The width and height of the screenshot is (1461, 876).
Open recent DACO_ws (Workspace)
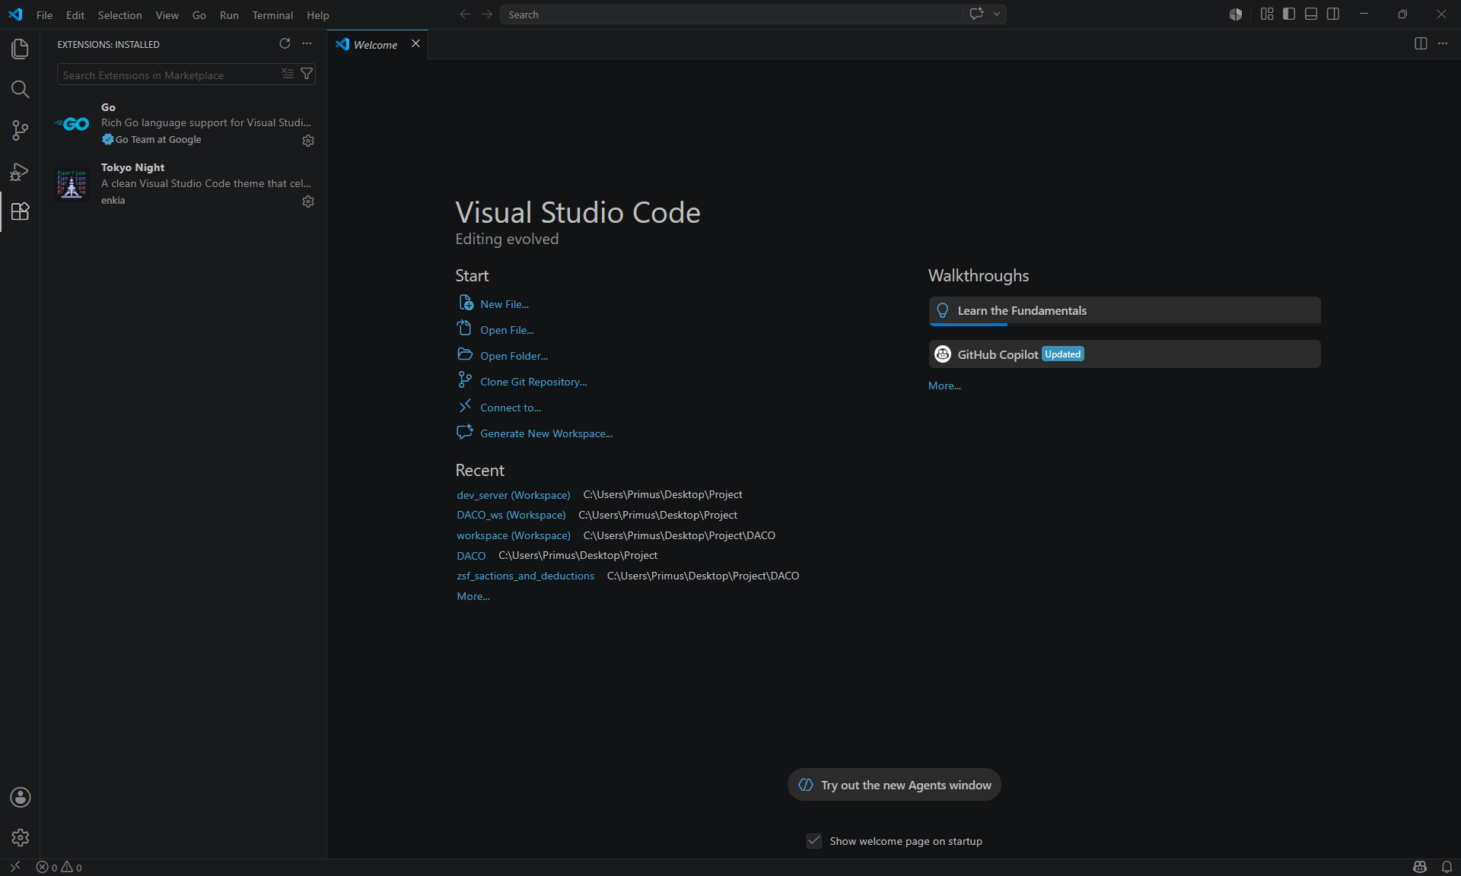[x=511, y=515]
